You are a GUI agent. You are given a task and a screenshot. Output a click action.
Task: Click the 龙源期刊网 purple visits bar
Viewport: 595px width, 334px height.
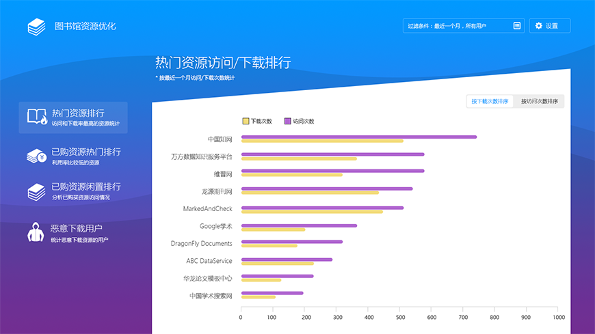pos(327,189)
